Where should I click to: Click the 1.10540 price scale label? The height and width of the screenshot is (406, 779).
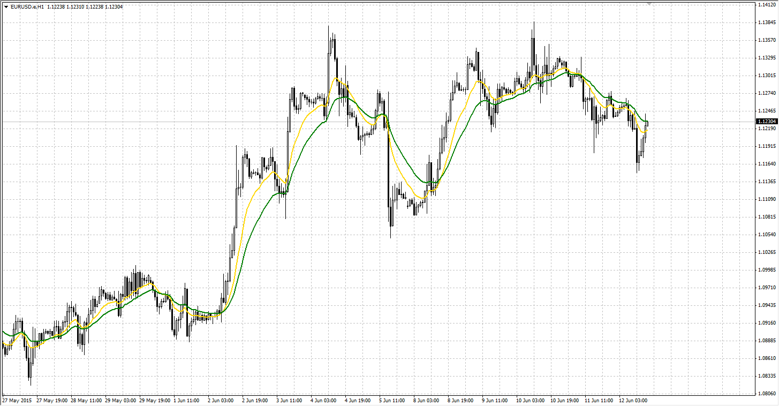[766, 235]
